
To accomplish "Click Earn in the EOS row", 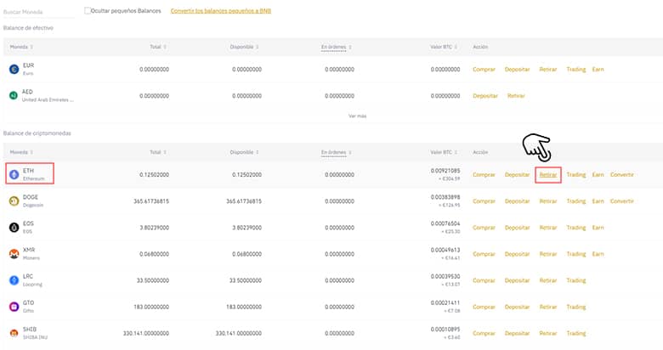I will [x=598, y=227].
